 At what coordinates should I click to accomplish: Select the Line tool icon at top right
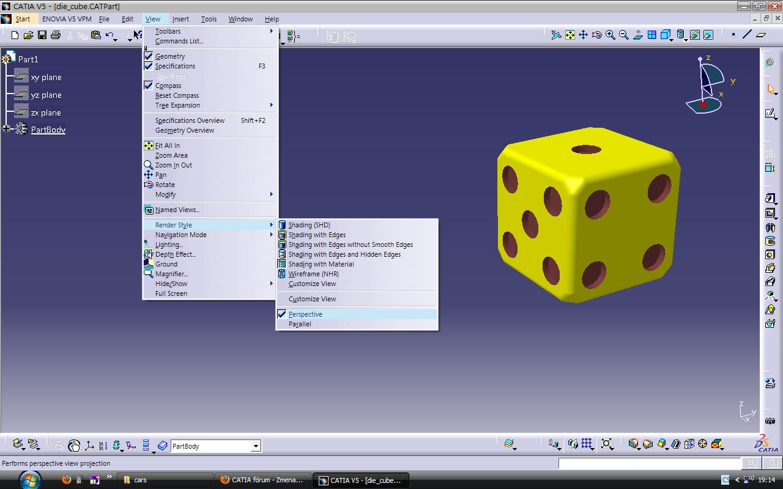747,35
